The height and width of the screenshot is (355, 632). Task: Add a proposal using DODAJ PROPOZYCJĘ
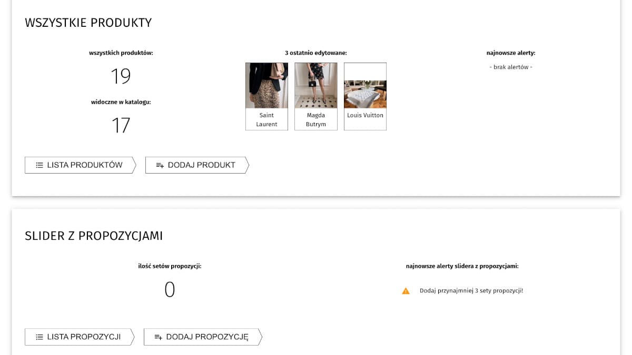tap(202, 337)
